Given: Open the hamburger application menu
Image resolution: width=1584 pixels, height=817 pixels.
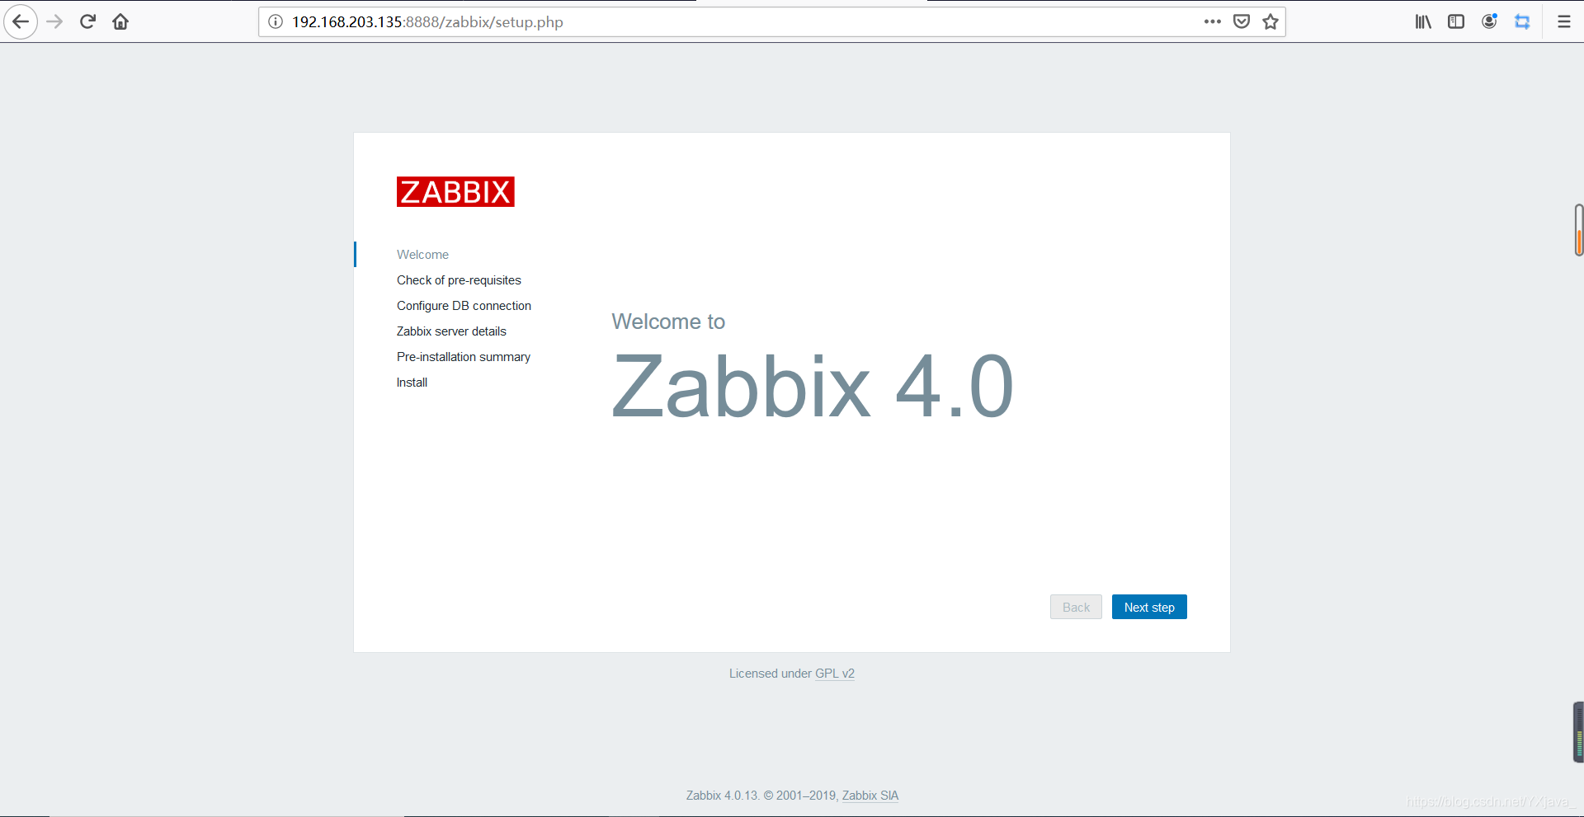Looking at the screenshot, I should click(1564, 21).
